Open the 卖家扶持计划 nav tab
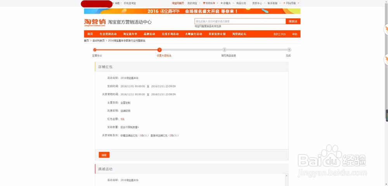The height and width of the screenshot is (186, 388). [217, 34]
